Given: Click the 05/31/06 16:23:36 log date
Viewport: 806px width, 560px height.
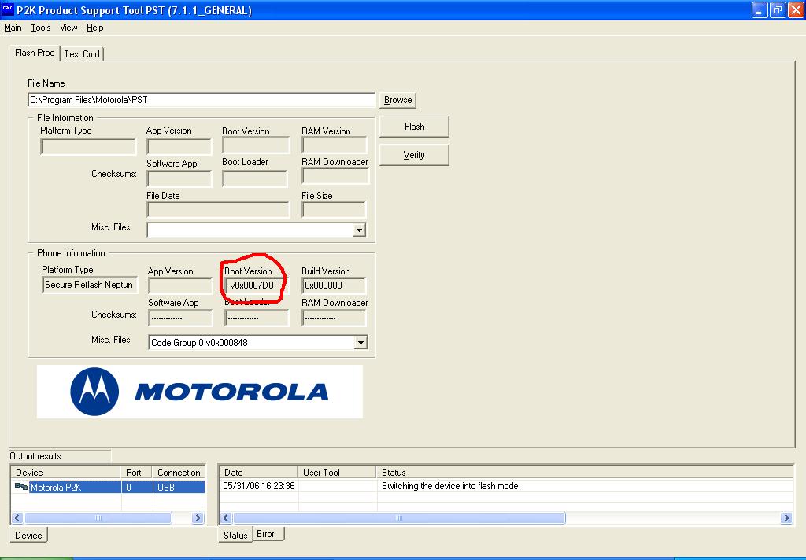Looking at the screenshot, I should pyautogui.click(x=259, y=486).
